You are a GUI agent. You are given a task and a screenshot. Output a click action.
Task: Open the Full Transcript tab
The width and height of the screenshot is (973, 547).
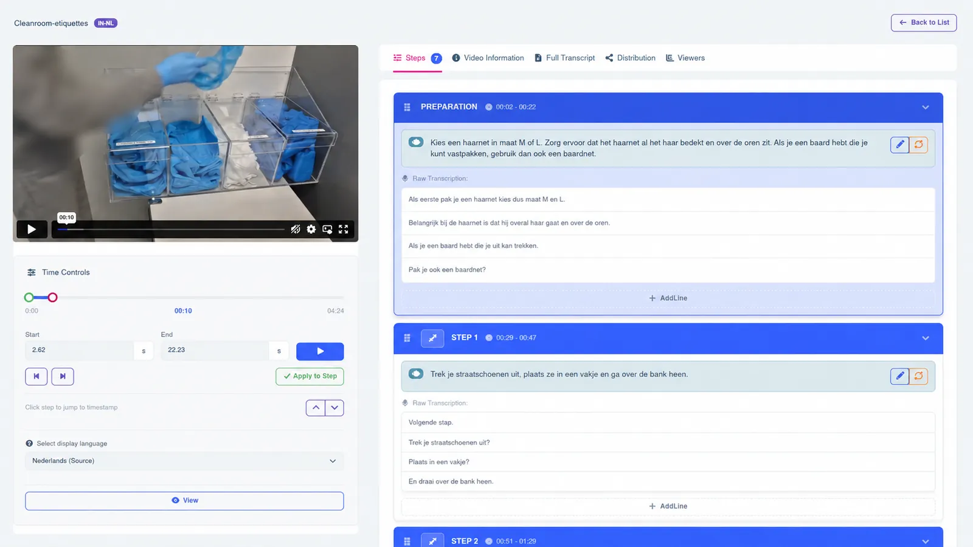pos(564,58)
